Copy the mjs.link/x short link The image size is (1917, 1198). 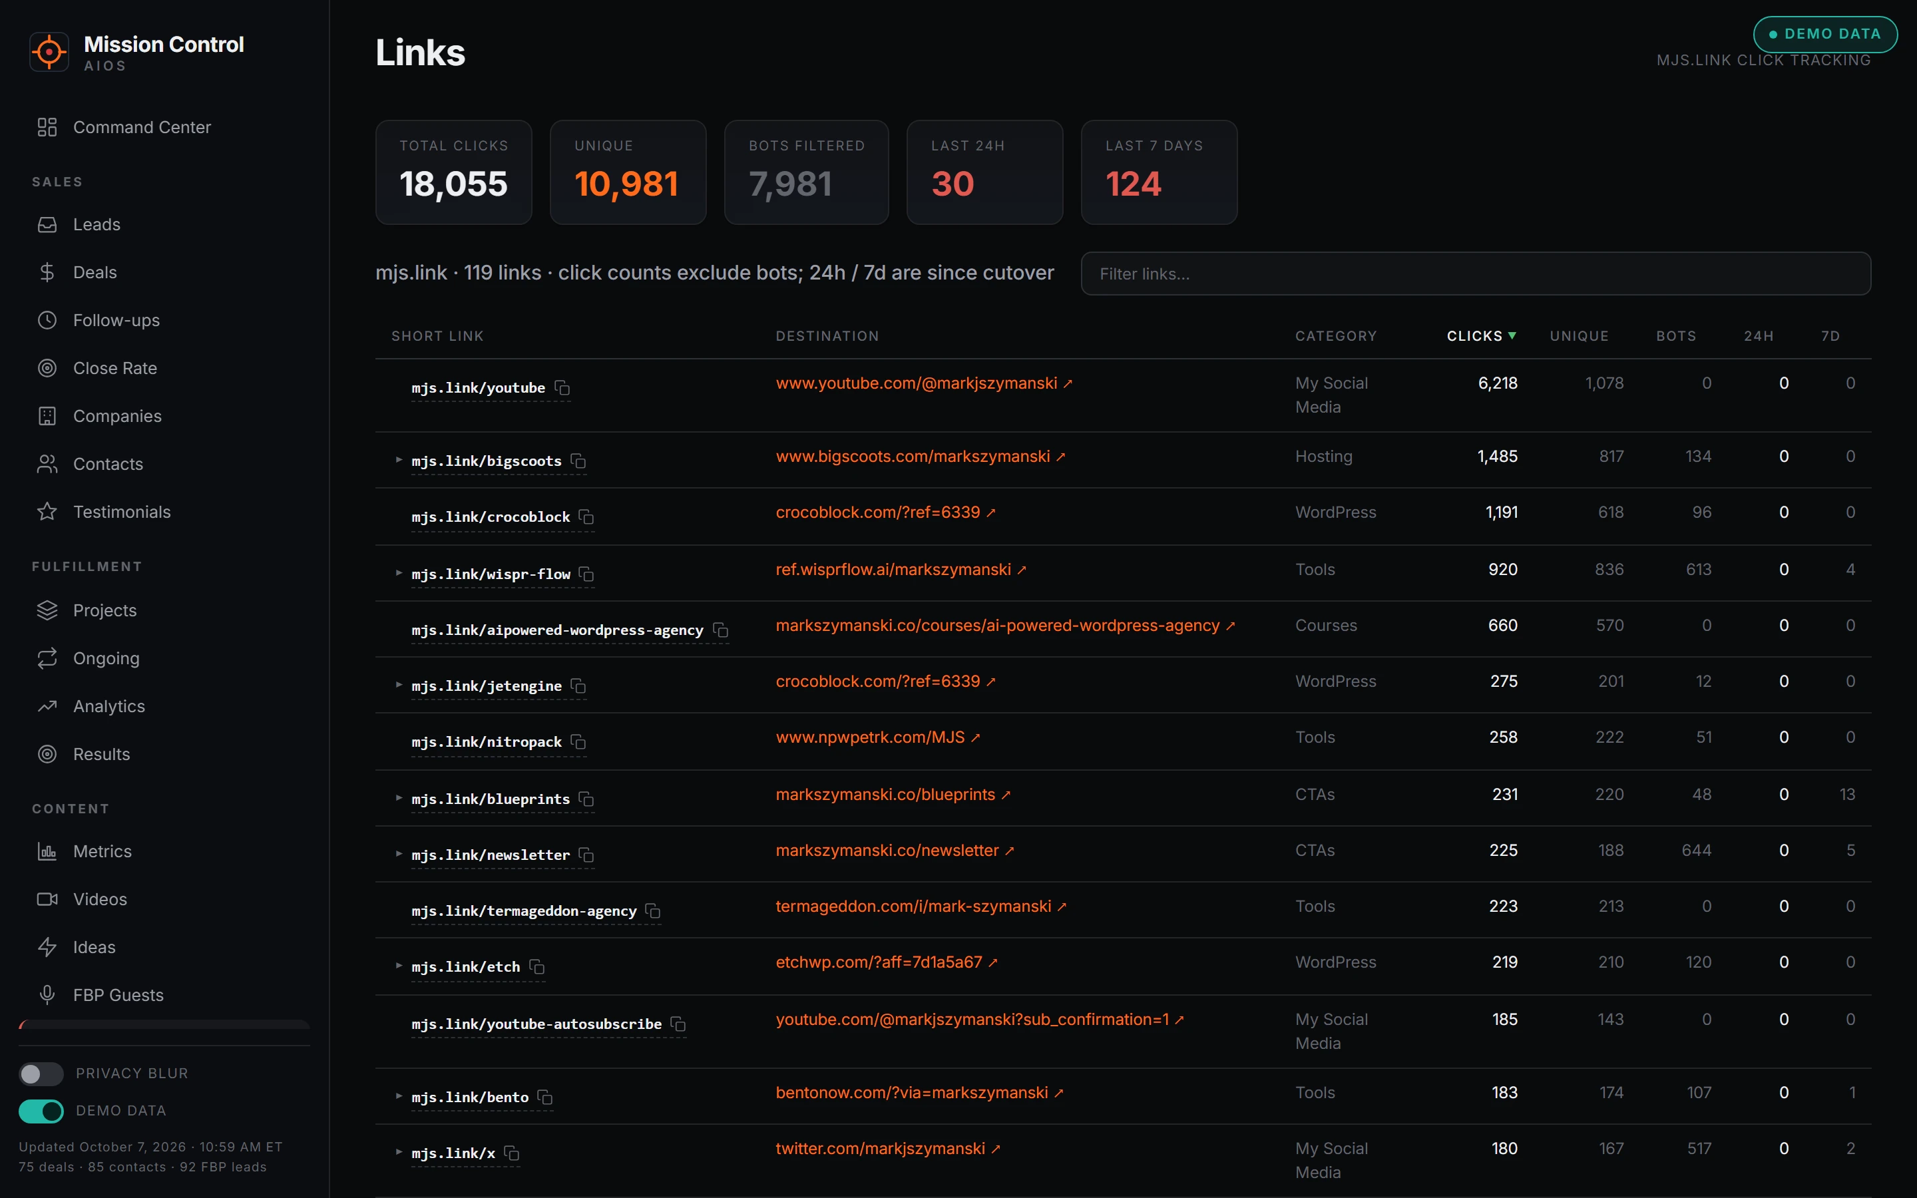(x=513, y=1153)
